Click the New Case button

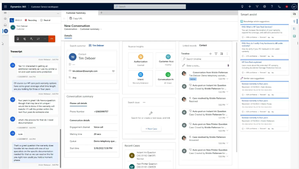151,129
